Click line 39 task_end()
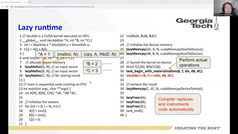238x134 pixels. (x=135, y=111)
